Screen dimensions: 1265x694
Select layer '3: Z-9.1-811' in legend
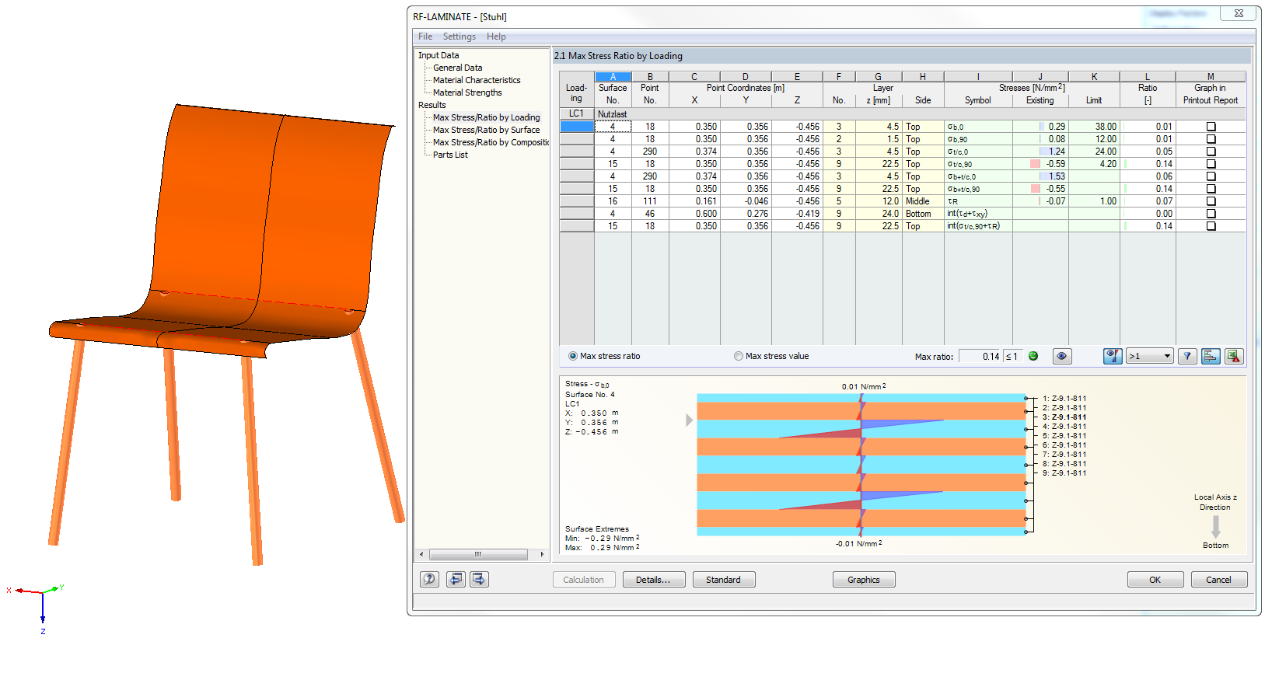1064,417
